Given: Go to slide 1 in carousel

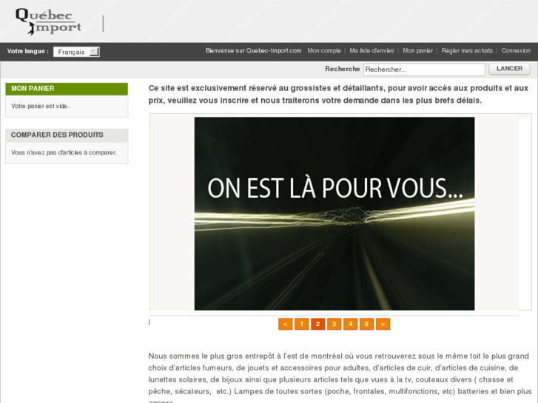Looking at the screenshot, I should click(x=302, y=324).
